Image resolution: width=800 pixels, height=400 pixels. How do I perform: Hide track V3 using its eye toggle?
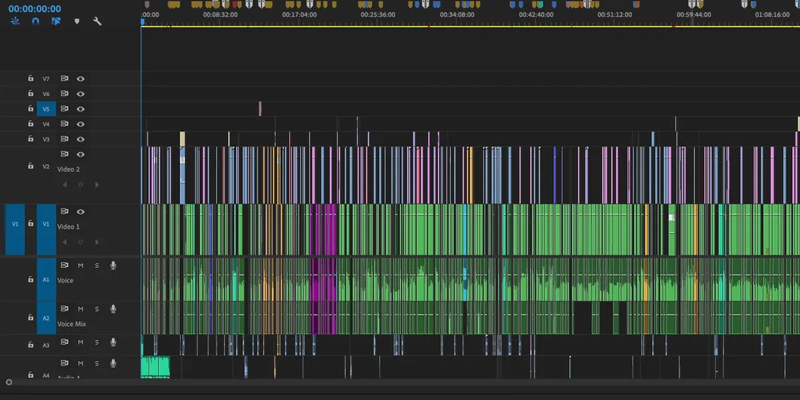point(80,139)
